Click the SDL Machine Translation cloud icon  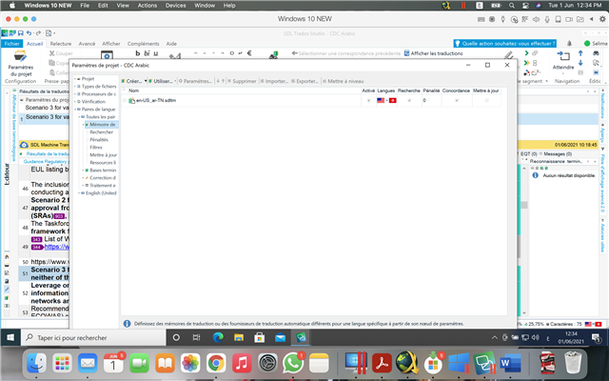24,145
